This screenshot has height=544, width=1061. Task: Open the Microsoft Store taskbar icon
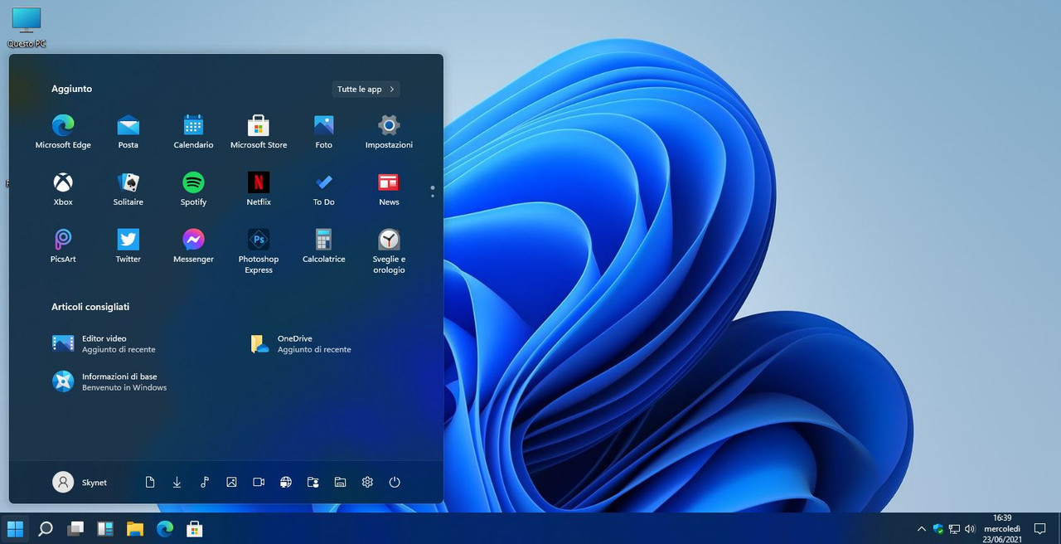pyautogui.click(x=195, y=528)
